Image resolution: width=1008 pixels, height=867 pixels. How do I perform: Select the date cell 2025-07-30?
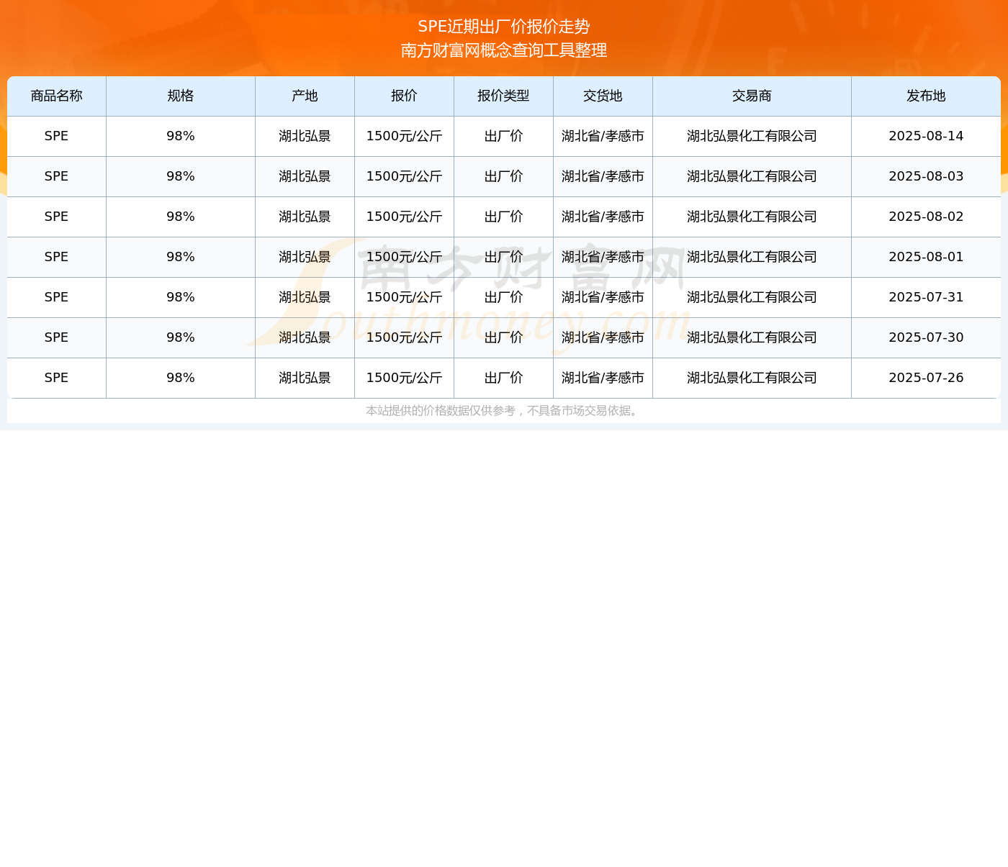[926, 337]
